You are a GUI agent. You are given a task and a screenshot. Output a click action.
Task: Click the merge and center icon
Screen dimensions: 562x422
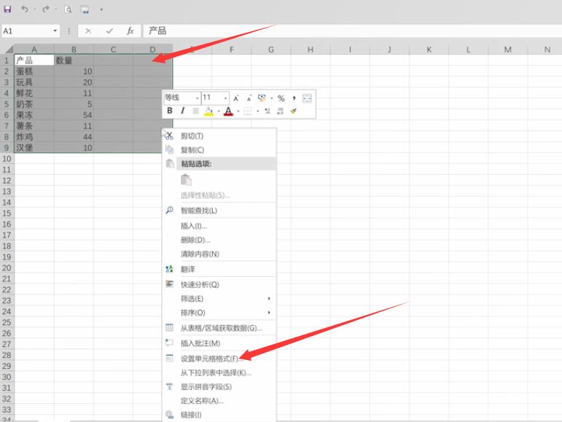(x=307, y=98)
